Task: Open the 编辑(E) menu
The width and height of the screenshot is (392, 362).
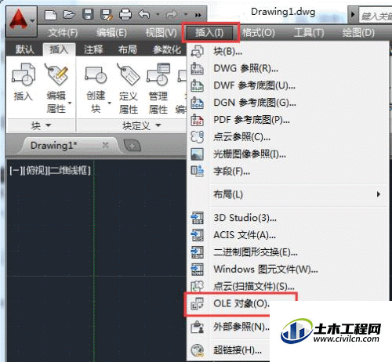Action: click(x=111, y=33)
